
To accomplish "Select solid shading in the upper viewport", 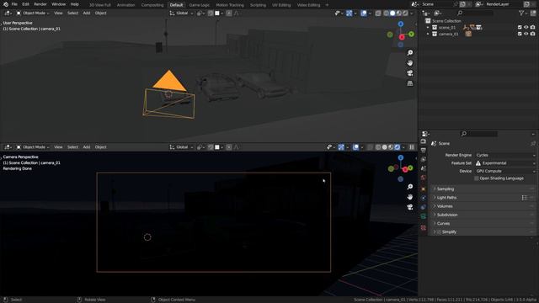I will pos(392,13).
